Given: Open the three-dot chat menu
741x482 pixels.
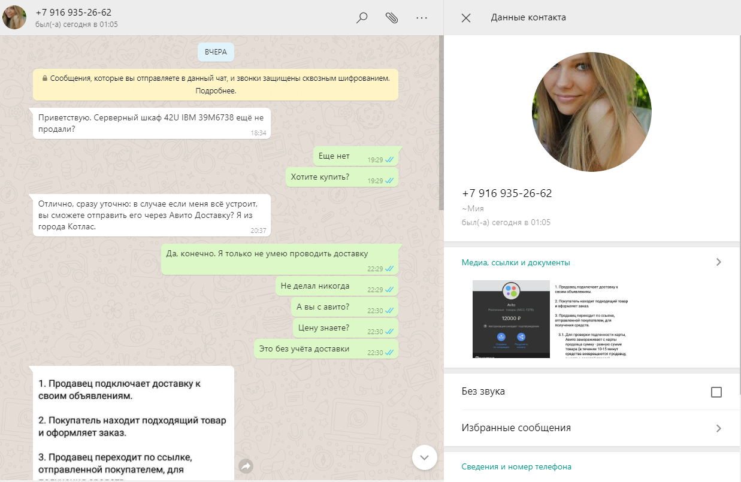Looking at the screenshot, I should tap(422, 18).
